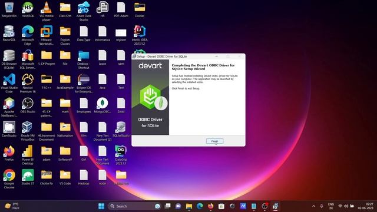377x212 pixels.
Task: Select the Employees file on desktop
Action: (84, 105)
